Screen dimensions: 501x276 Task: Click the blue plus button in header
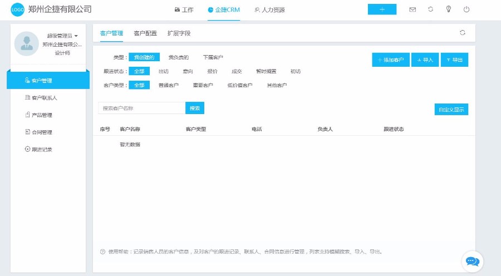(x=382, y=9)
